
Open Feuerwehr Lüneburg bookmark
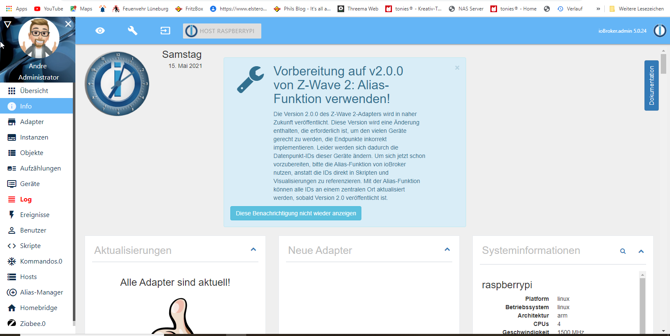tap(140, 8)
